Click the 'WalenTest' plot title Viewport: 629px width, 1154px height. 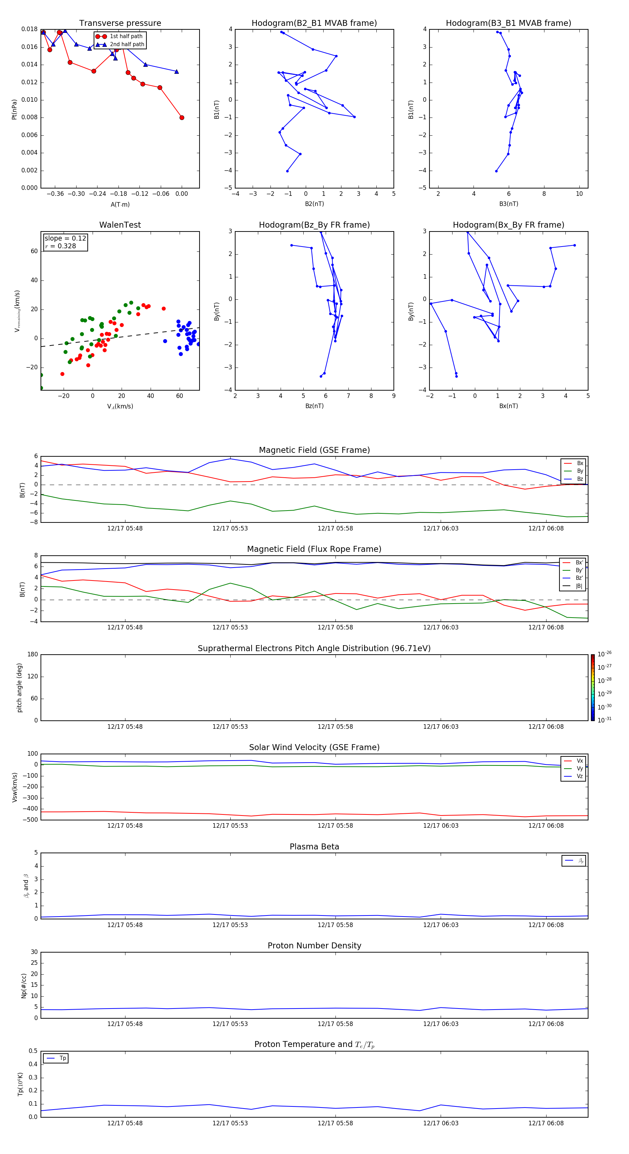tap(120, 225)
